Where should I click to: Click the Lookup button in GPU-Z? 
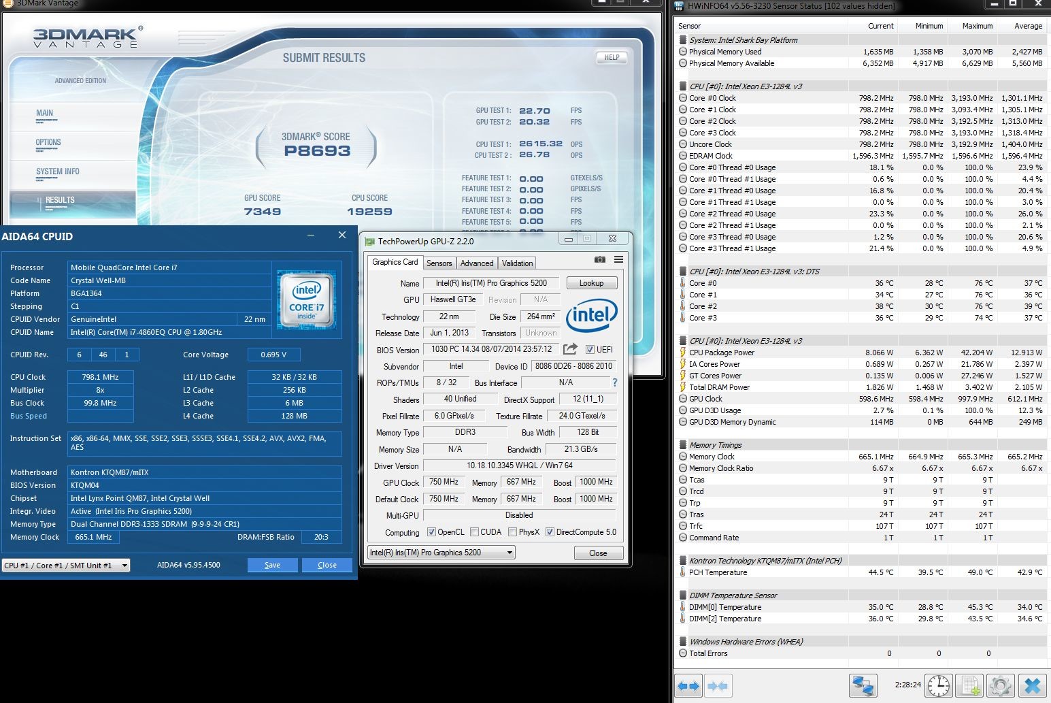[x=591, y=283]
